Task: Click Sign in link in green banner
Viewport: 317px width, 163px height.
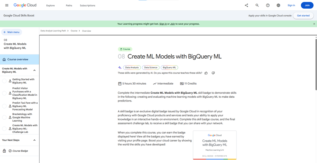Action: tap(163, 24)
